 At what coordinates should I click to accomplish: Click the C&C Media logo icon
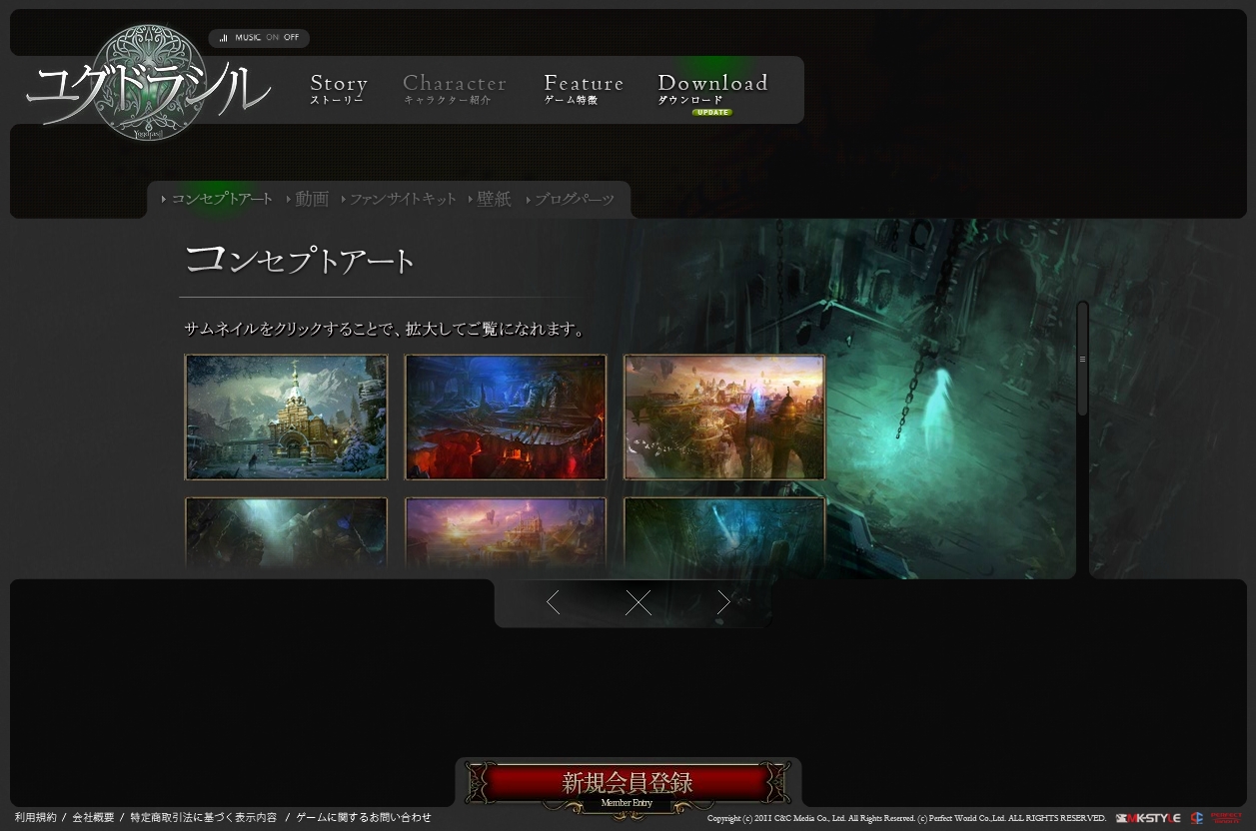pos(1196,818)
